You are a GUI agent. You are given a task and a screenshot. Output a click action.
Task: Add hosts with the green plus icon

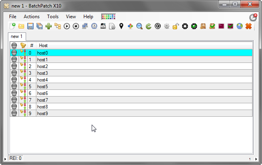pyautogui.click(x=49, y=26)
